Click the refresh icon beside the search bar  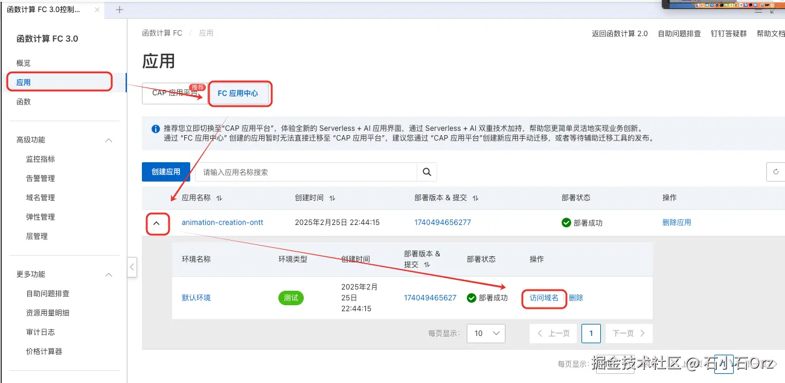click(x=776, y=172)
